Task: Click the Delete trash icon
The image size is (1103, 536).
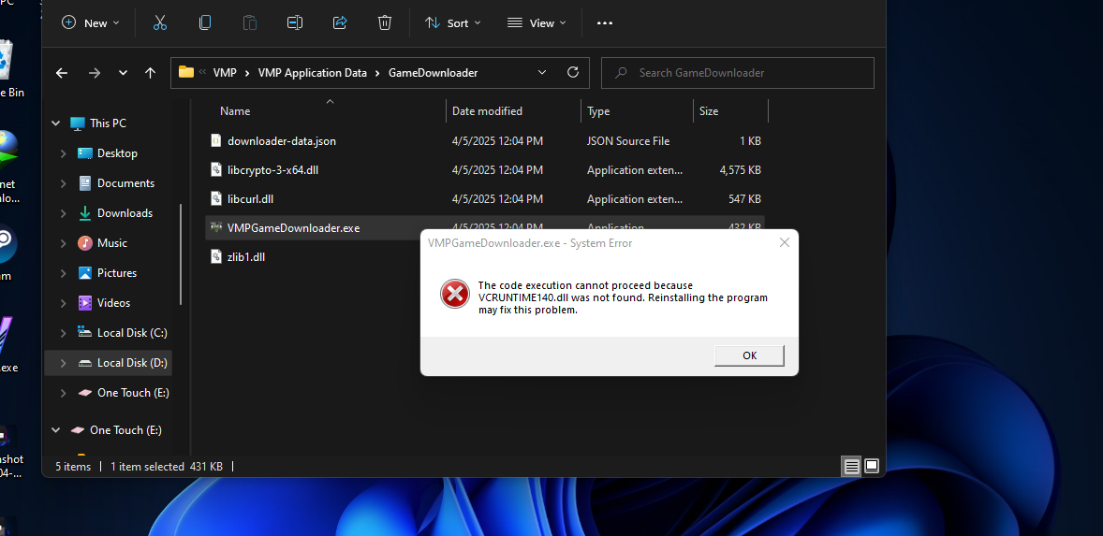Action: pyautogui.click(x=385, y=22)
